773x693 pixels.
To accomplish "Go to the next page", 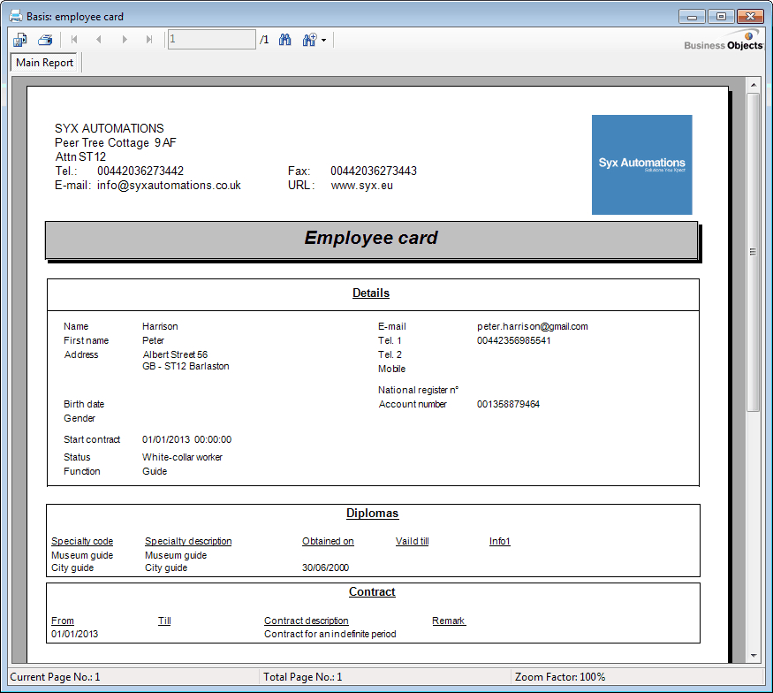I will point(125,40).
